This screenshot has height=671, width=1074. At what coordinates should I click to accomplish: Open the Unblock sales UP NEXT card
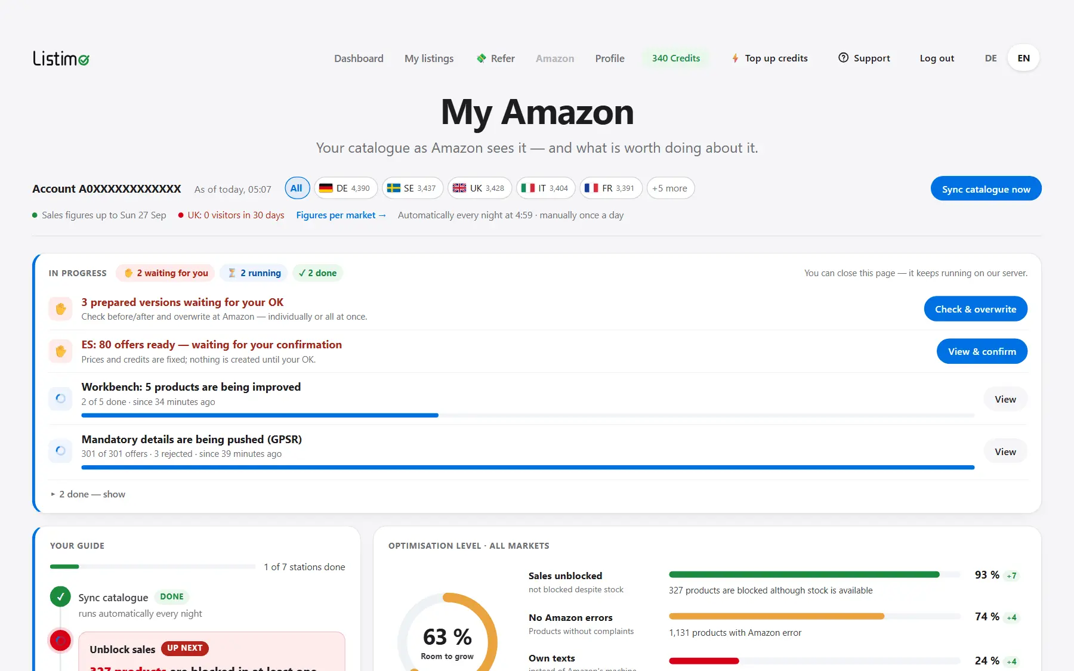coord(212,651)
